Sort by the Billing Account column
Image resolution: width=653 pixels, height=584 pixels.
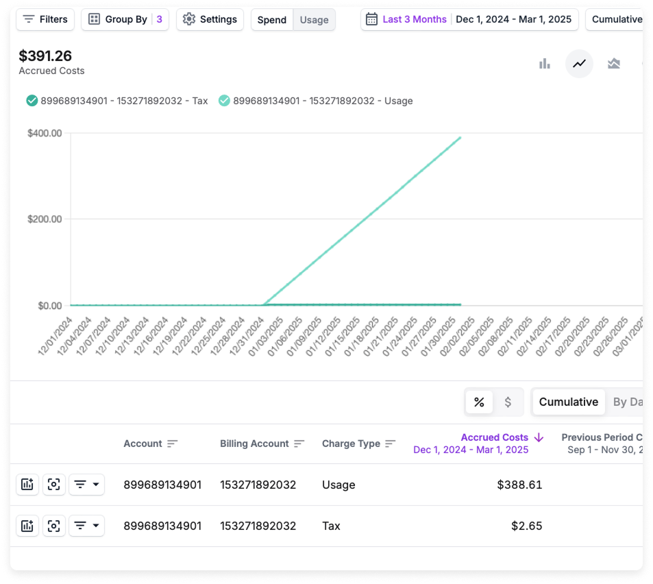299,443
